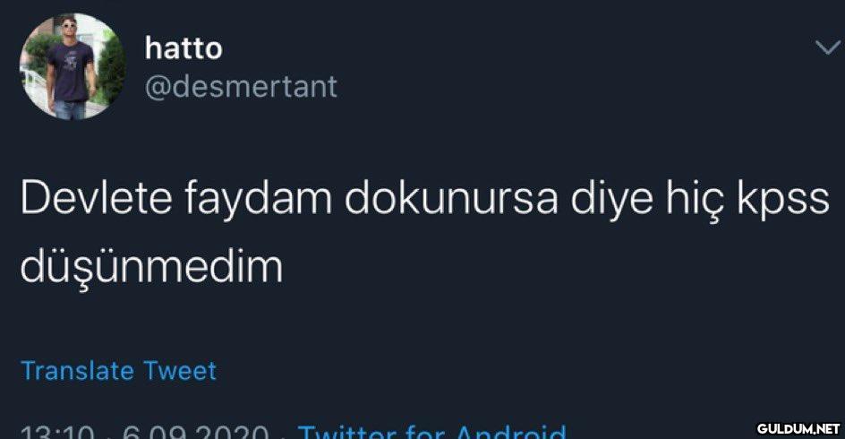Open the GULDUM.NET watermark logo

click(x=798, y=429)
